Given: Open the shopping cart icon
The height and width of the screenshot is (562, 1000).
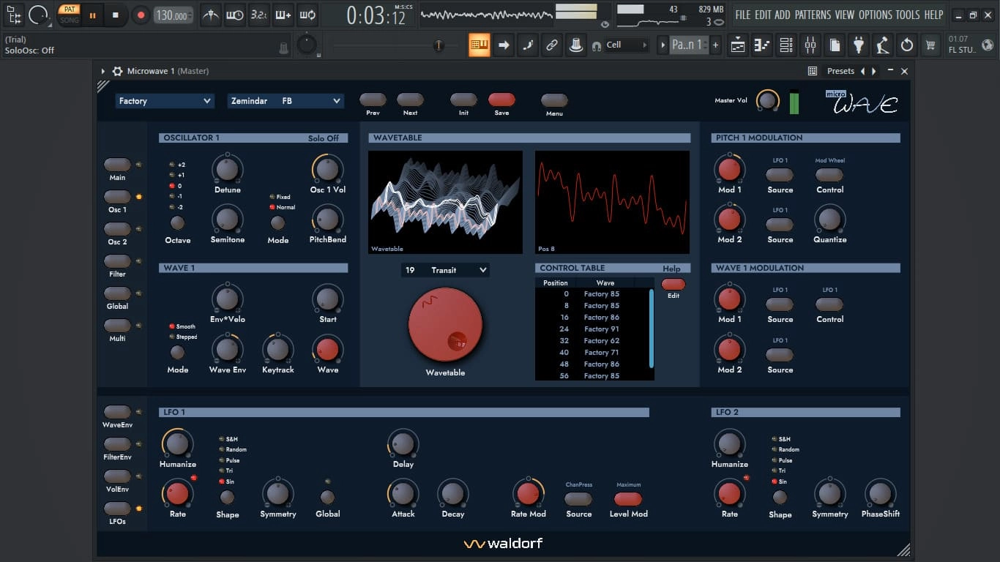Looking at the screenshot, I should pos(930,45).
